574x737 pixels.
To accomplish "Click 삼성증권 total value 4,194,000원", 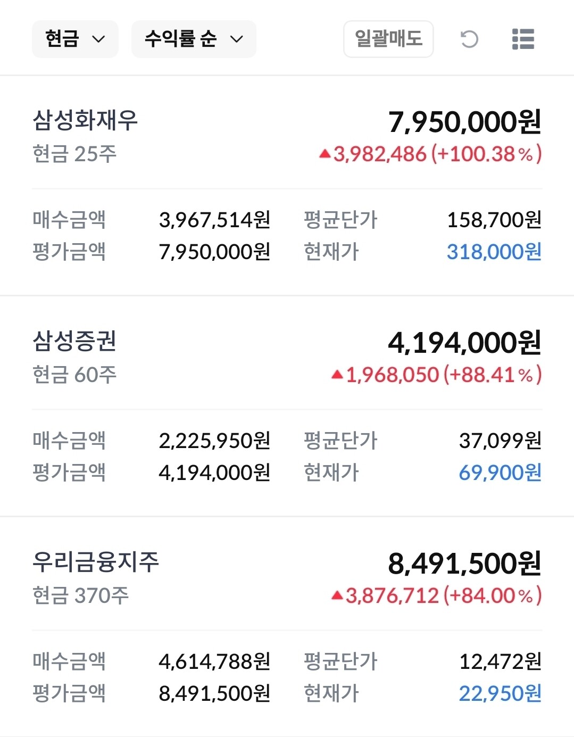I will [x=464, y=343].
